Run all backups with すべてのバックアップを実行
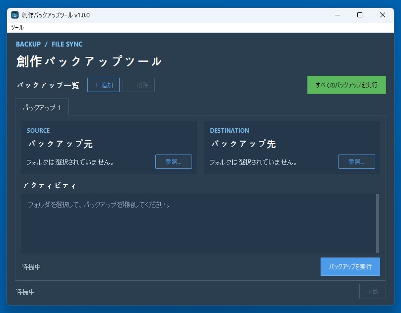The height and width of the screenshot is (313, 401). tap(346, 85)
